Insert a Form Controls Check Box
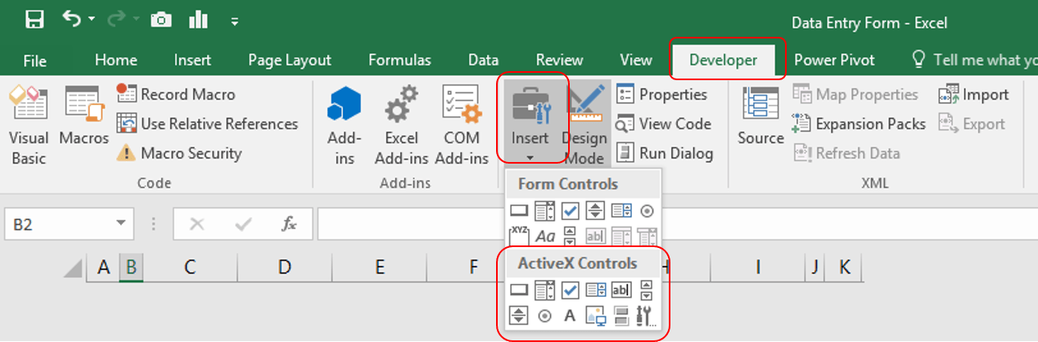This screenshot has height=342, width=1038. [571, 211]
